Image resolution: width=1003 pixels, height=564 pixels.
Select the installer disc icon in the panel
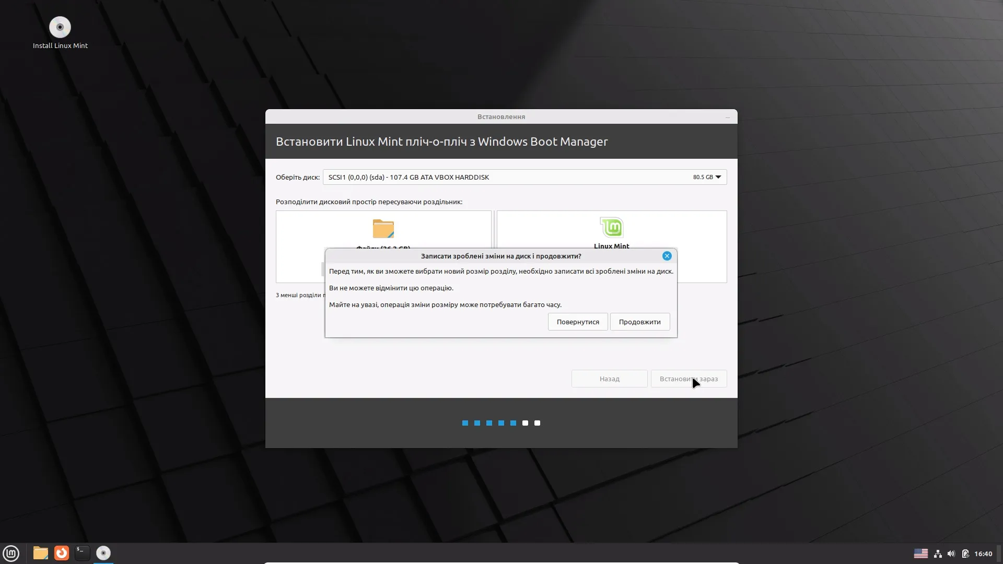coord(103,553)
